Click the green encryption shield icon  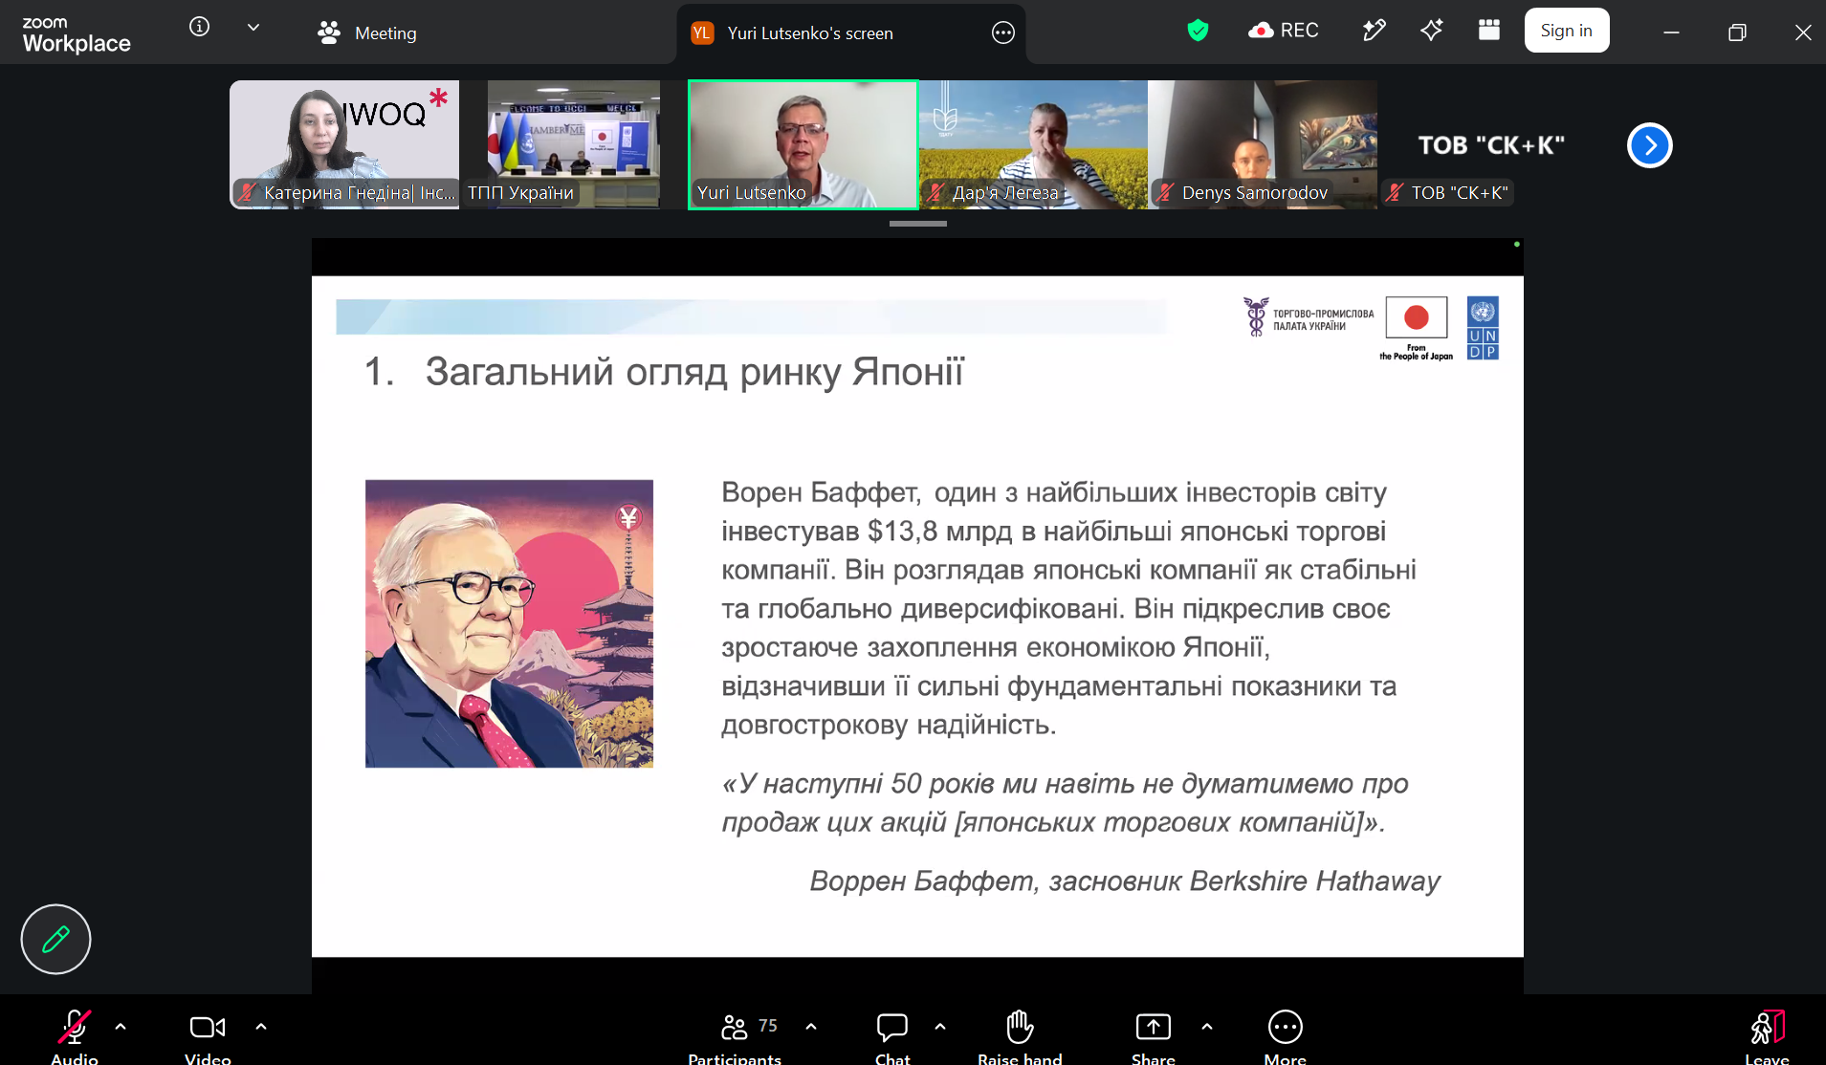(x=1198, y=31)
